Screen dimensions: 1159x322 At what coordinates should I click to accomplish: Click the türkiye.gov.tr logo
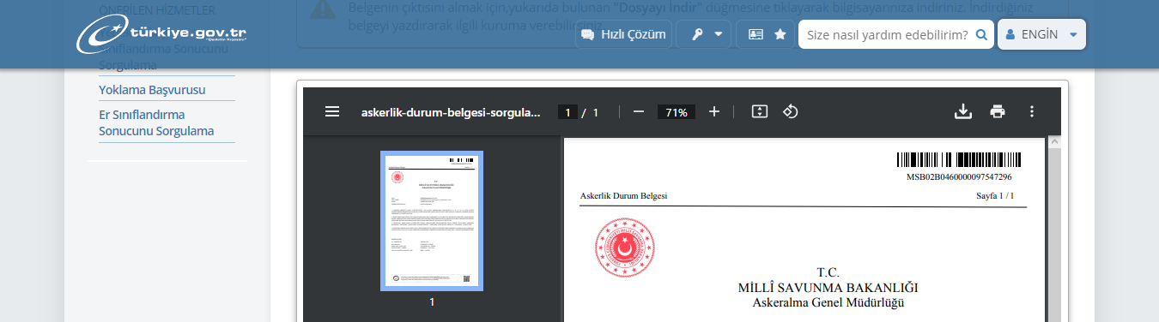161,34
